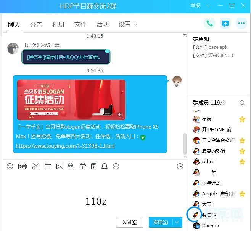Image resolution: width=251 pixels, height=231 pixels.
Task: Open the 相册 tab
Action: [58, 25]
